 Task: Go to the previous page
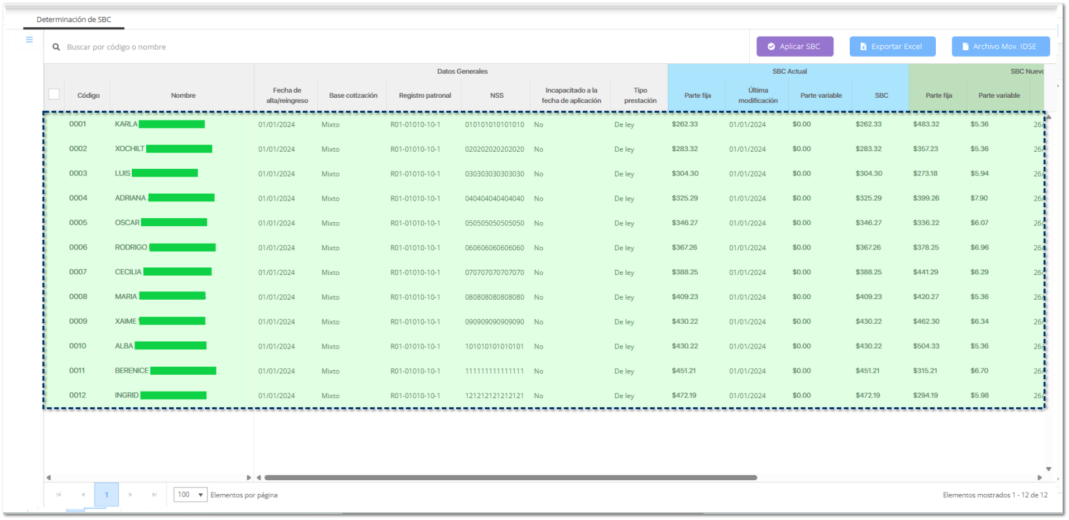pyautogui.click(x=83, y=495)
